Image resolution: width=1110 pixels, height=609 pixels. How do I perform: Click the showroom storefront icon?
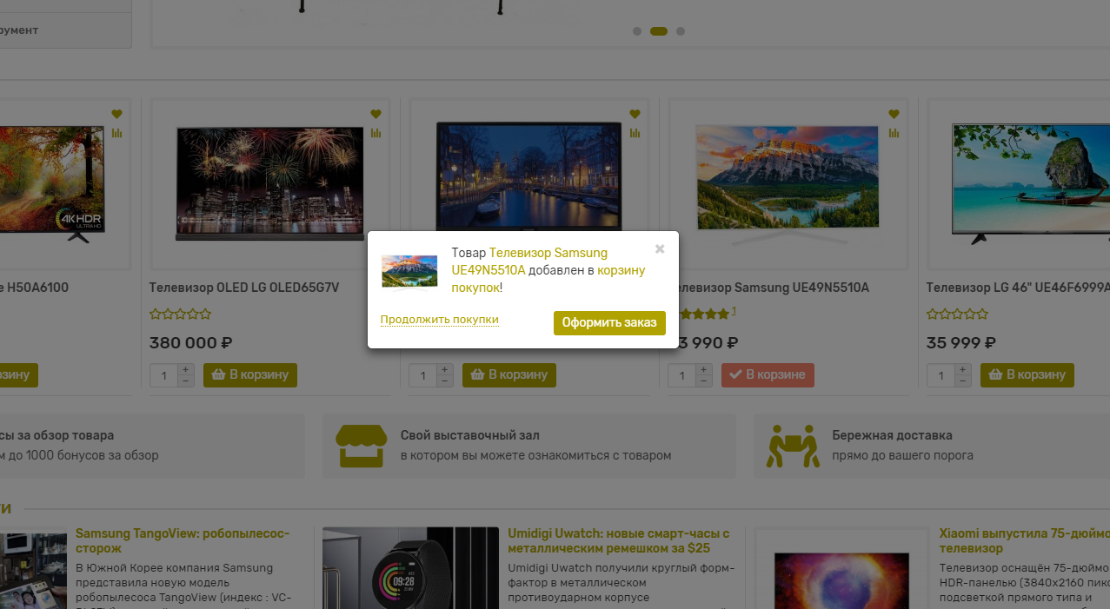(362, 446)
